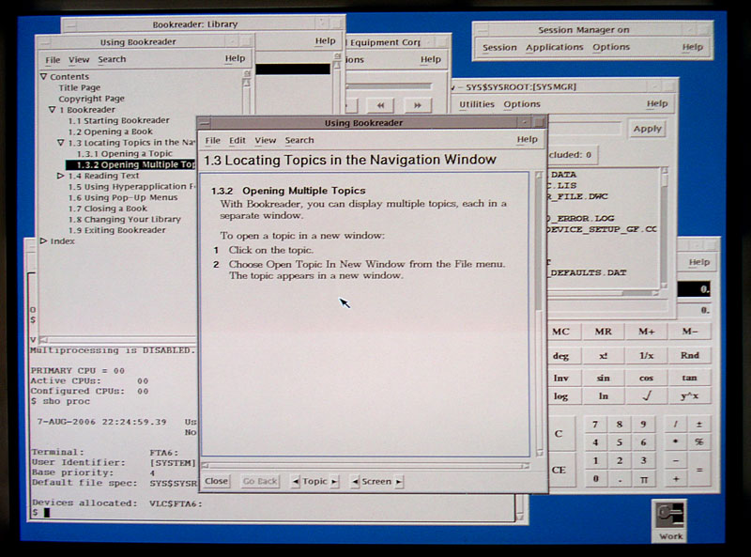This screenshot has width=751, height=557.
Task: Toggle the Inv inverse function key
Action: click(x=560, y=378)
